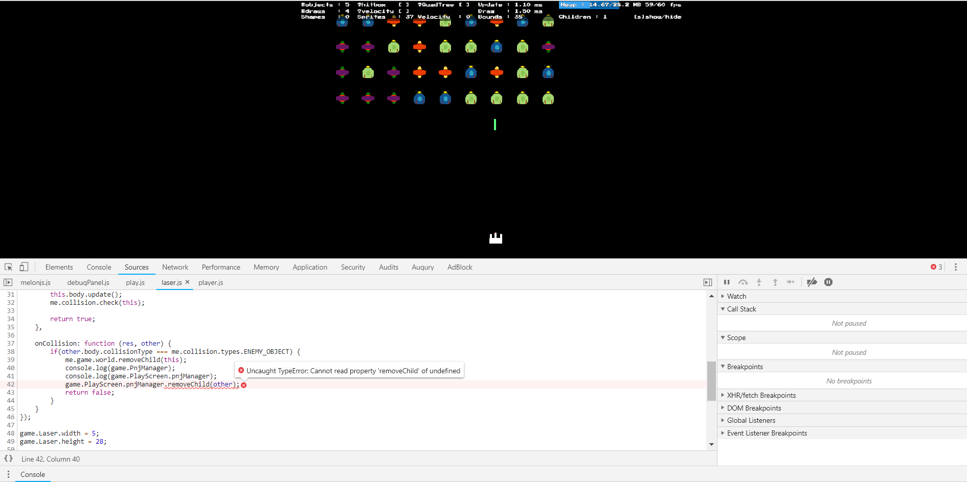Viewport: 967px width, 482px height.
Task: Click removeChild(other) on line 42
Action: [x=201, y=384]
